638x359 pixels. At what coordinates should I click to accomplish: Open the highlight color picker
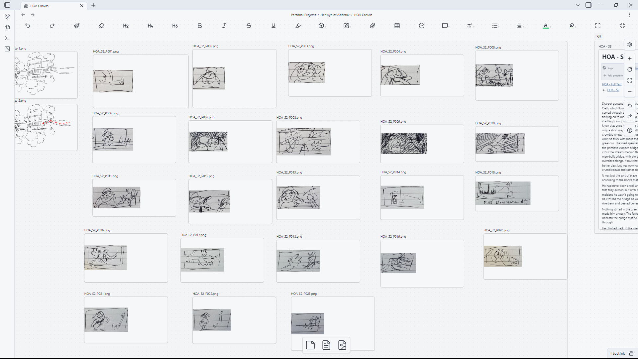pyautogui.click(x=573, y=26)
